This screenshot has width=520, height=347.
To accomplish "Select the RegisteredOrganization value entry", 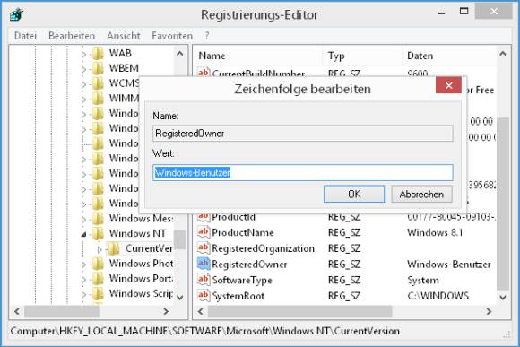I will coord(263,248).
